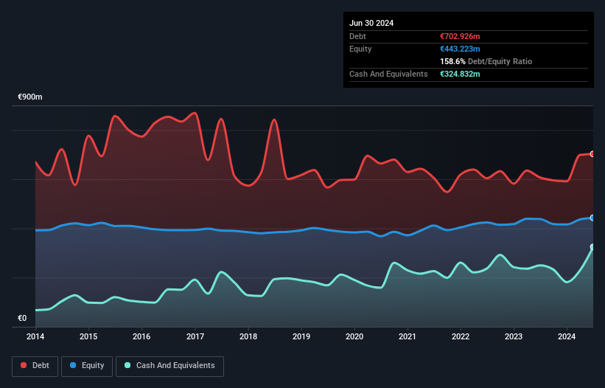Toggle the Debt series legend button

[35, 366]
